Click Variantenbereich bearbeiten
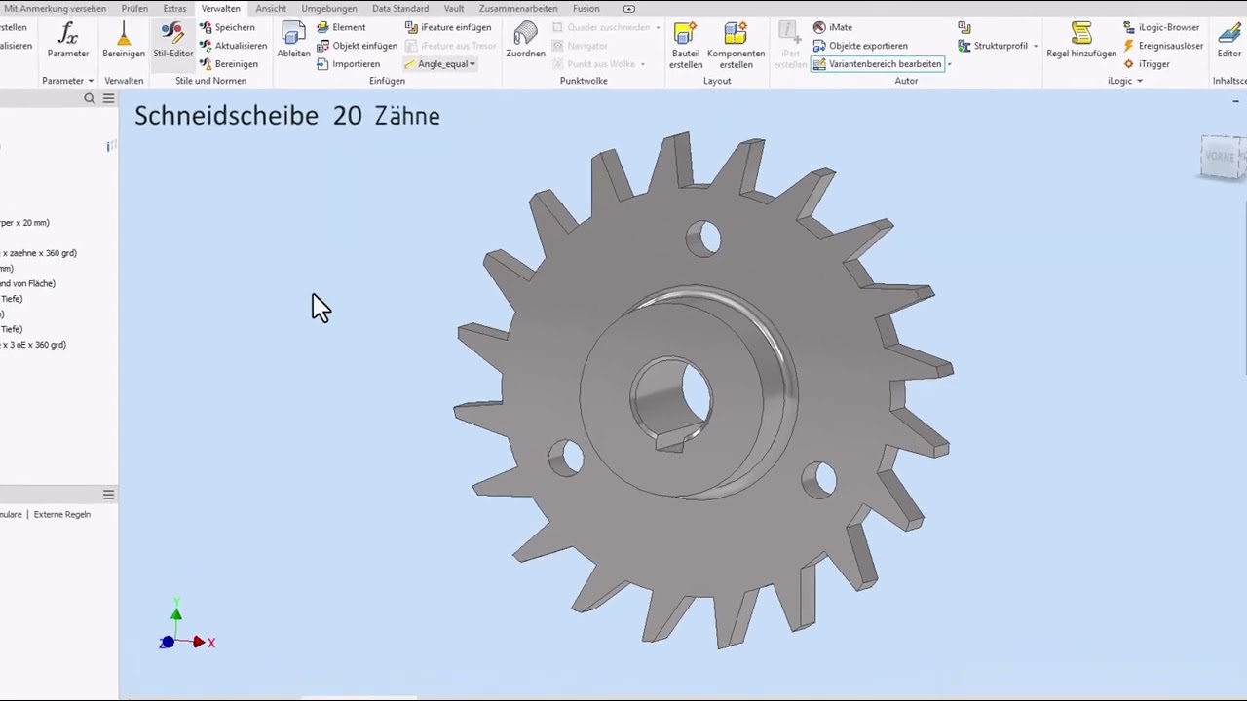This screenshot has width=1247, height=701. click(878, 64)
